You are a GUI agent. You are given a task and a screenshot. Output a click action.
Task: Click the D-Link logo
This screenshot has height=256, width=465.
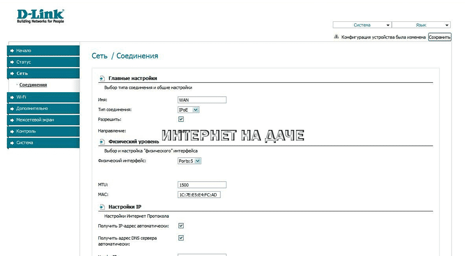pos(40,15)
